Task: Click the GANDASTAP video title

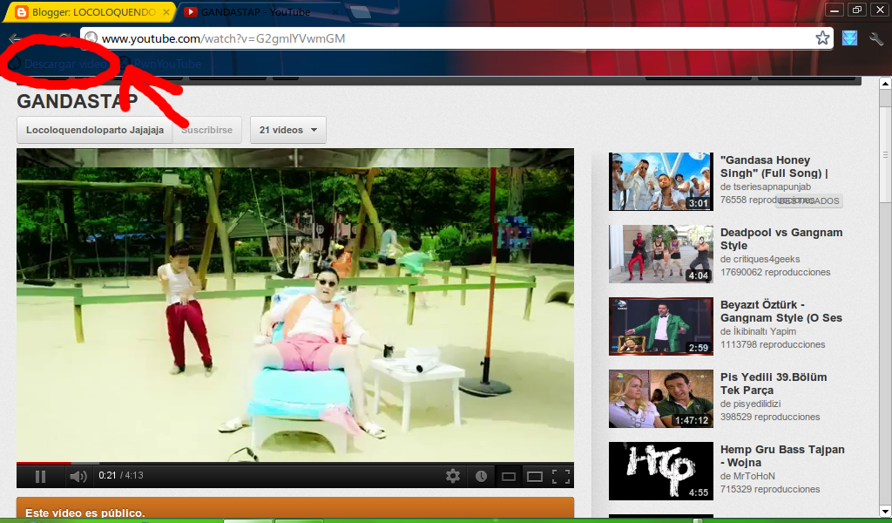Action: (x=78, y=101)
